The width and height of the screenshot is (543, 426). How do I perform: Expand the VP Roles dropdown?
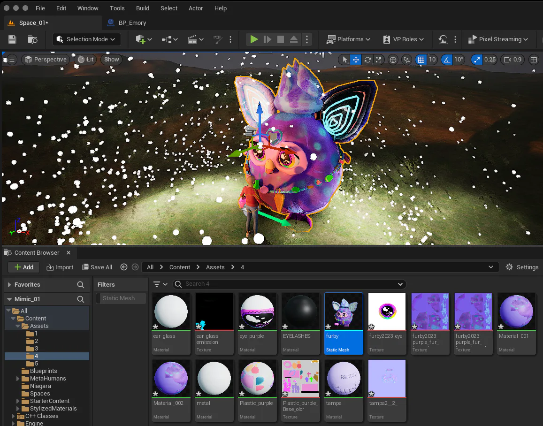pyautogui.click(x=403, y=39)
